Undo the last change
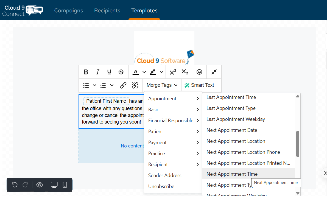 15,185
